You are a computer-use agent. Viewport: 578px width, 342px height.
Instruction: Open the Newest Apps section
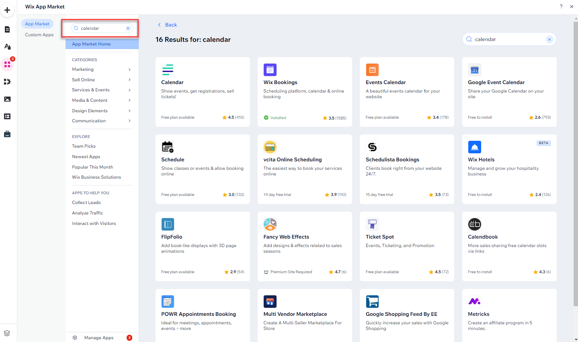click(x=86, y=156)
